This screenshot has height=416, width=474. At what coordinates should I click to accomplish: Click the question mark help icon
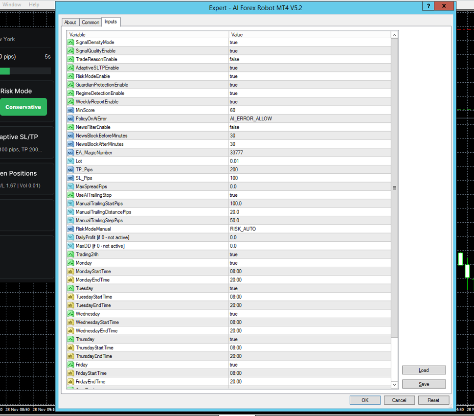tap(429, 6)
